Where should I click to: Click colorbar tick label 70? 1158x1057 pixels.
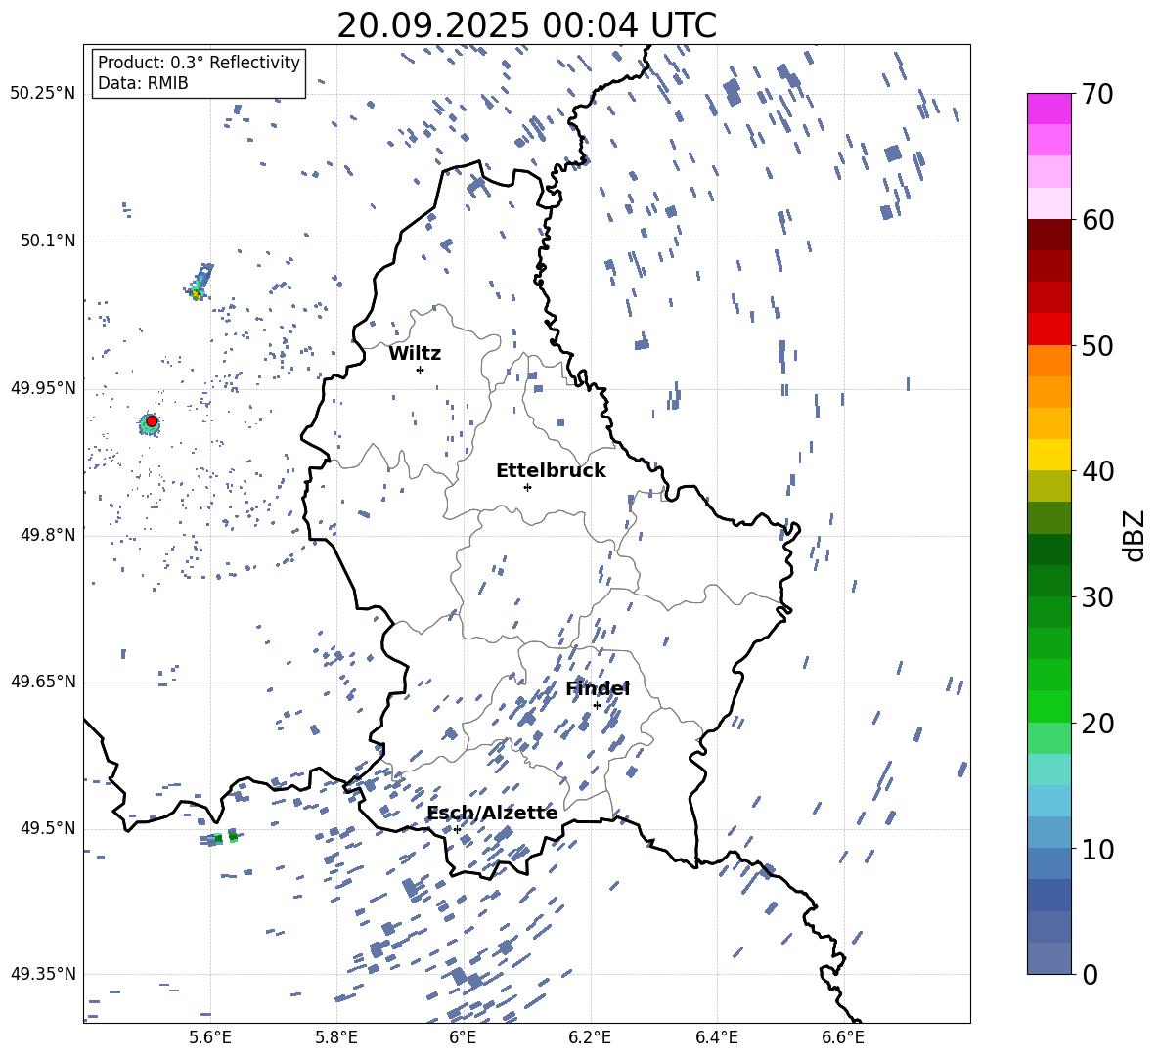click(x=1097, y=94)
